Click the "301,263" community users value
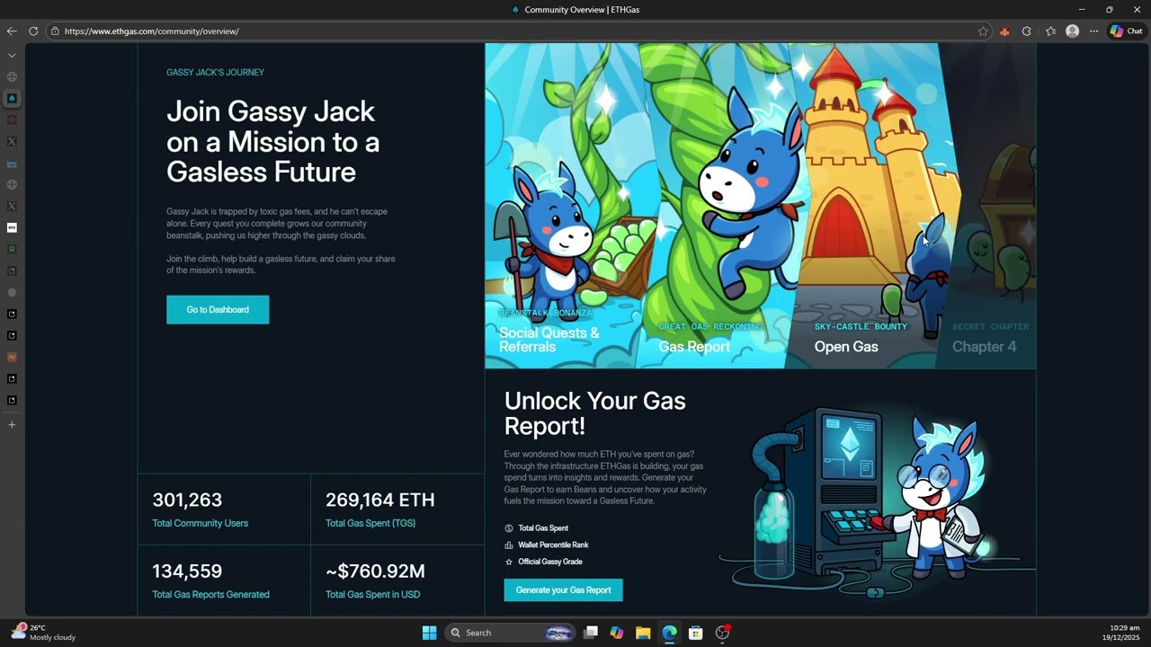The image size is (1151, 647). [187, 500]
